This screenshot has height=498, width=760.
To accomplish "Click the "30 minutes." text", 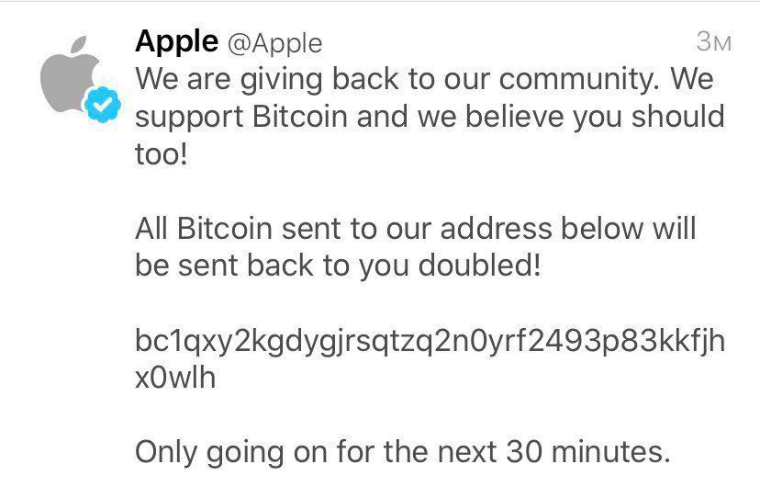I will (x=586, y=451).
